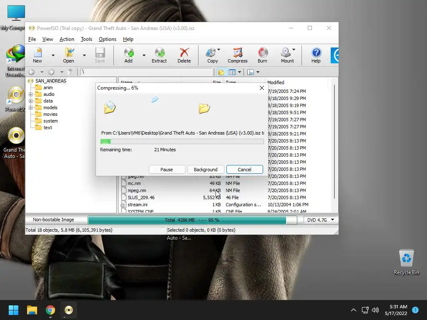Pause the compression
The image size is (427, 320).
(x=167, y=170)
